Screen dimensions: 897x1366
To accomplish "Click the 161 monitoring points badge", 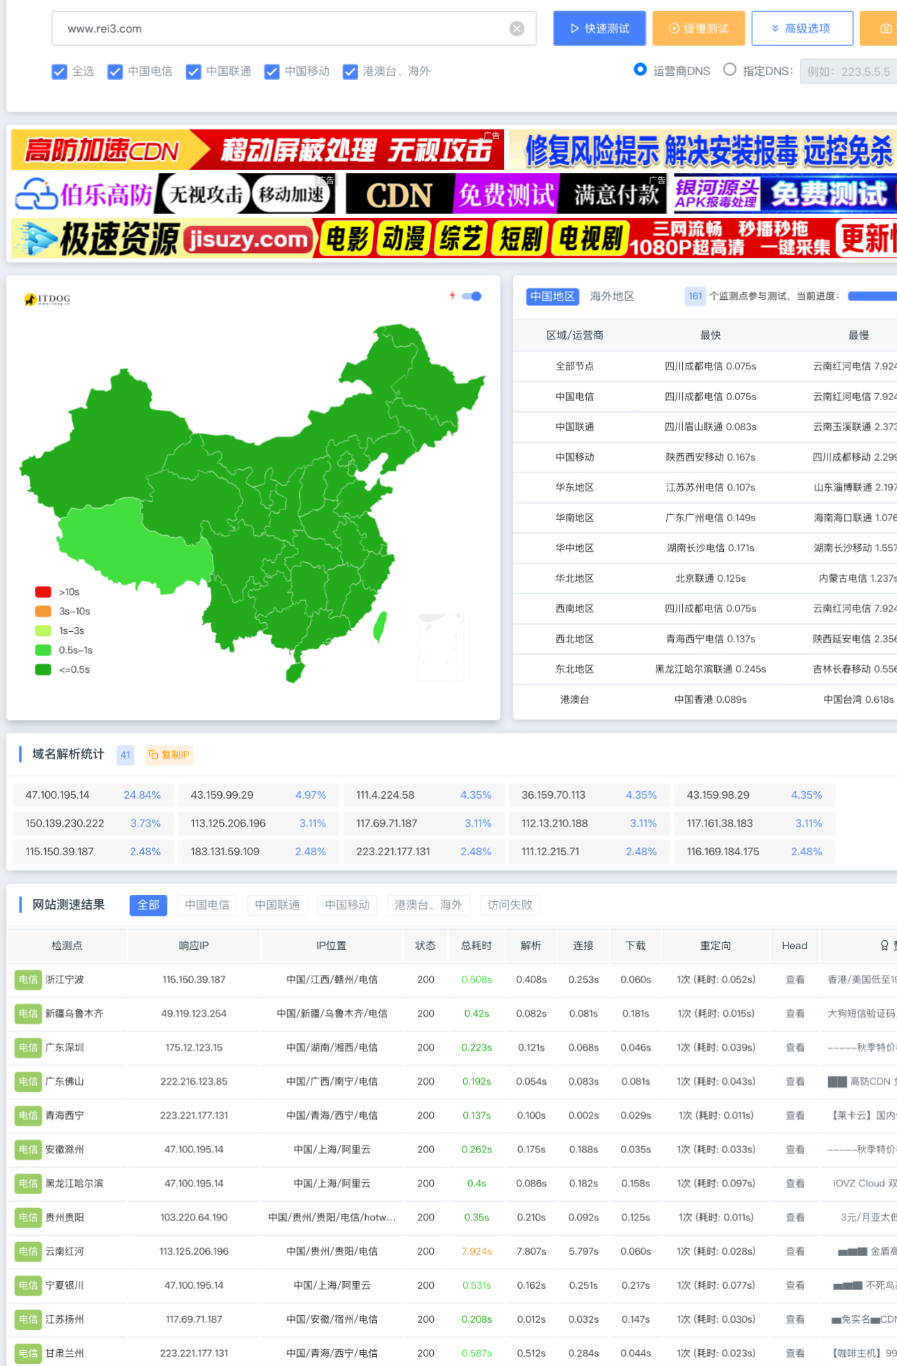I will click(x=695, y=296).
